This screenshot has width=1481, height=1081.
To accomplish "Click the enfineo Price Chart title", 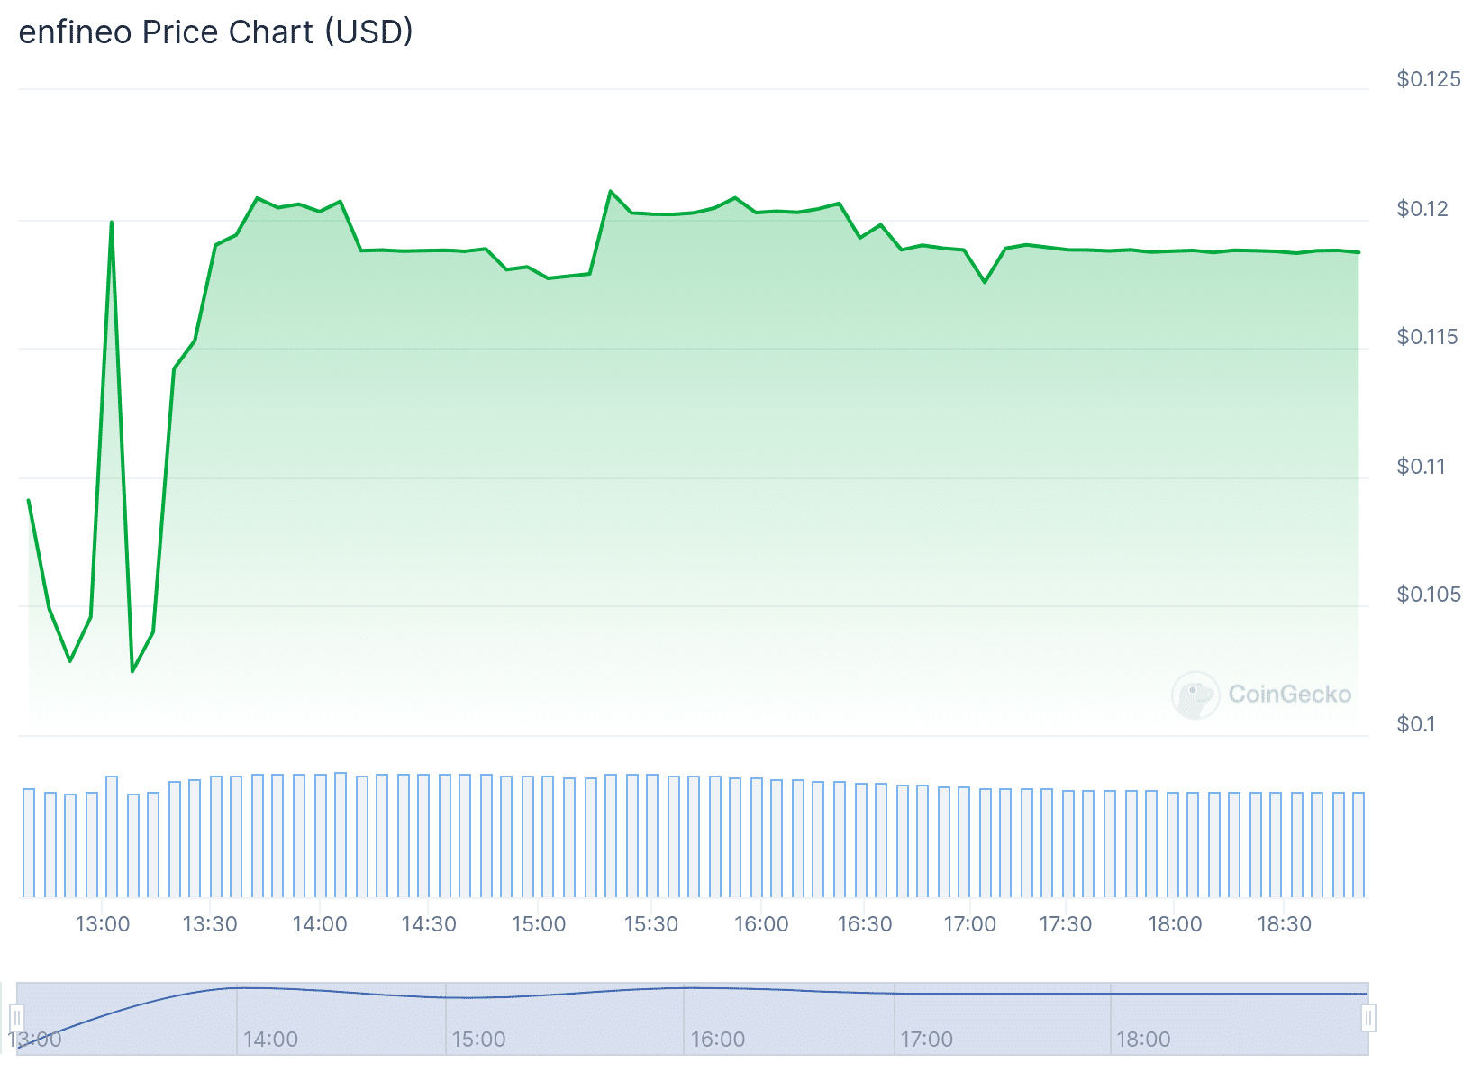I will coord(216,32).
